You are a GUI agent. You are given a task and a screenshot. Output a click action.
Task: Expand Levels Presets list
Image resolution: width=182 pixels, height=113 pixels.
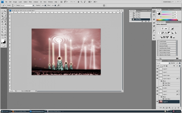(158, 41)
